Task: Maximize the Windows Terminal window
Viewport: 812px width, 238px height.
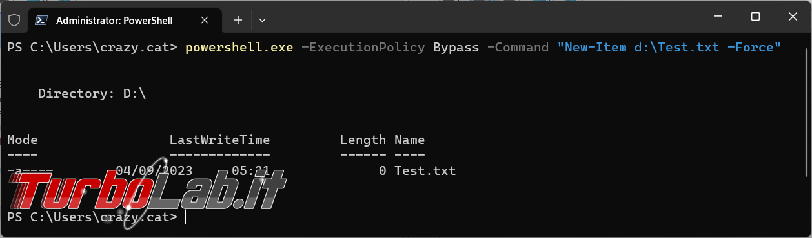Action: point(755,17)
